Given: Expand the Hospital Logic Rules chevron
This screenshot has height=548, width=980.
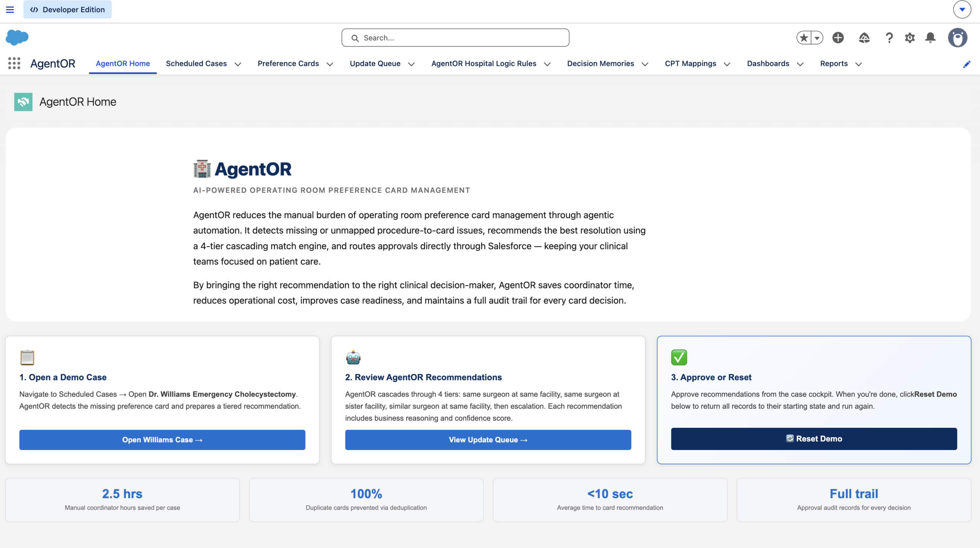Looking at the screenshot, I should pos(547,64).
